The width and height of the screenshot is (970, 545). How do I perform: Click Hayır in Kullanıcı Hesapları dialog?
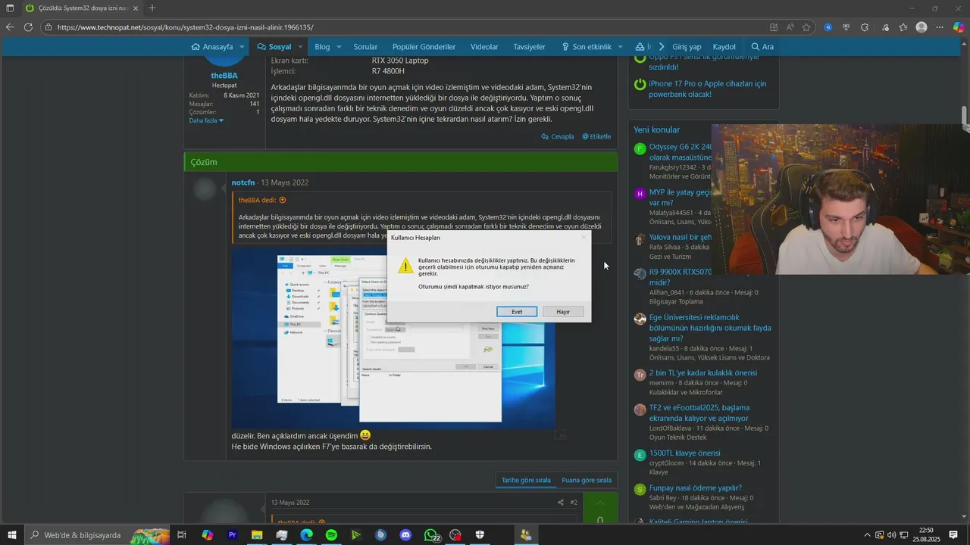pos(563,312)
